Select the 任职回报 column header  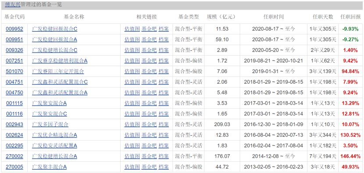350,17
